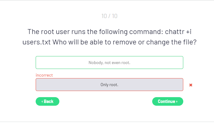Click the word "users.txt" in the question
The image size is (214, 129).
pos(36,42)
